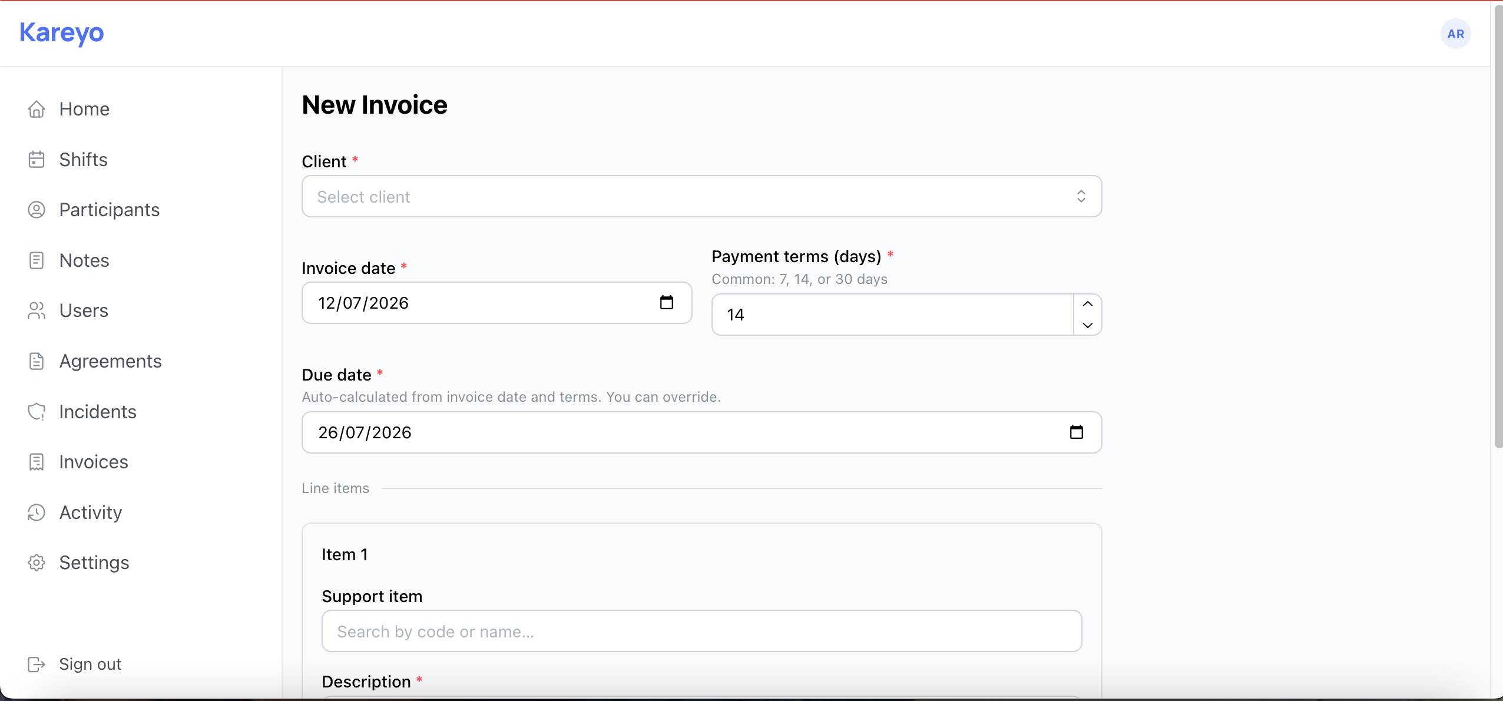Viewport: 1503px width, 701px height.
Task: Click the Notes document icon
Action: [37, 260]
